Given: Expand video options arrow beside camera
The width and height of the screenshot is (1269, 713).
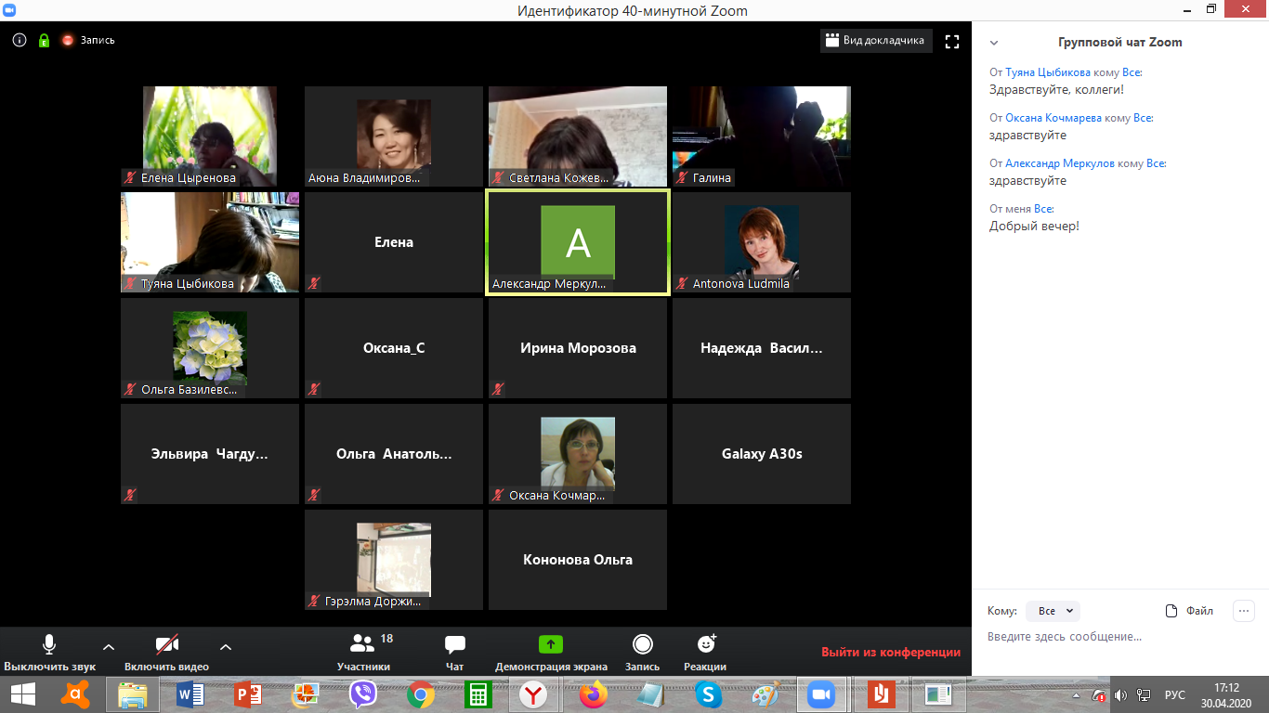Looking at the screenshot, I should click(226, 647).
